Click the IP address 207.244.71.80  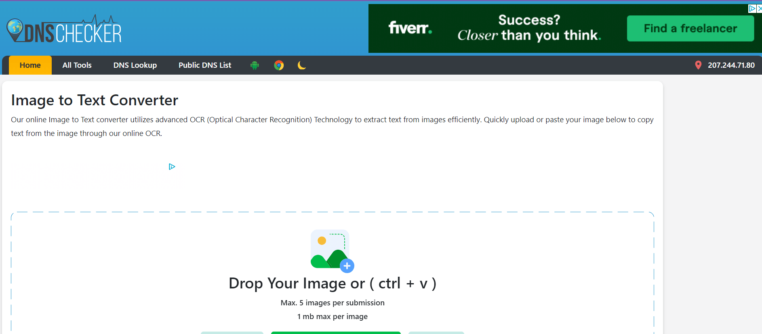coord(731,65)
